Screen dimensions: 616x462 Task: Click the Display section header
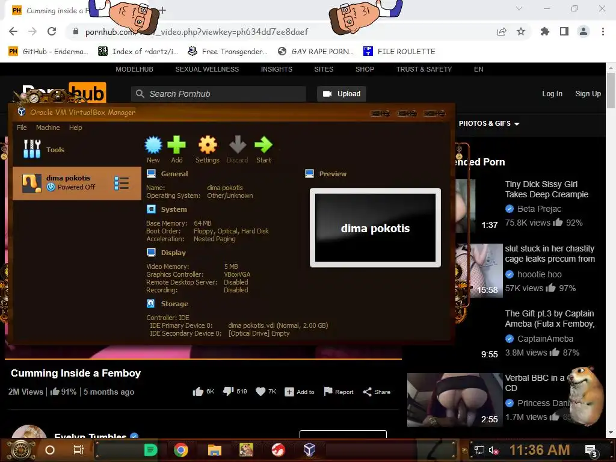pyautogui.click(x=173, y=253)
